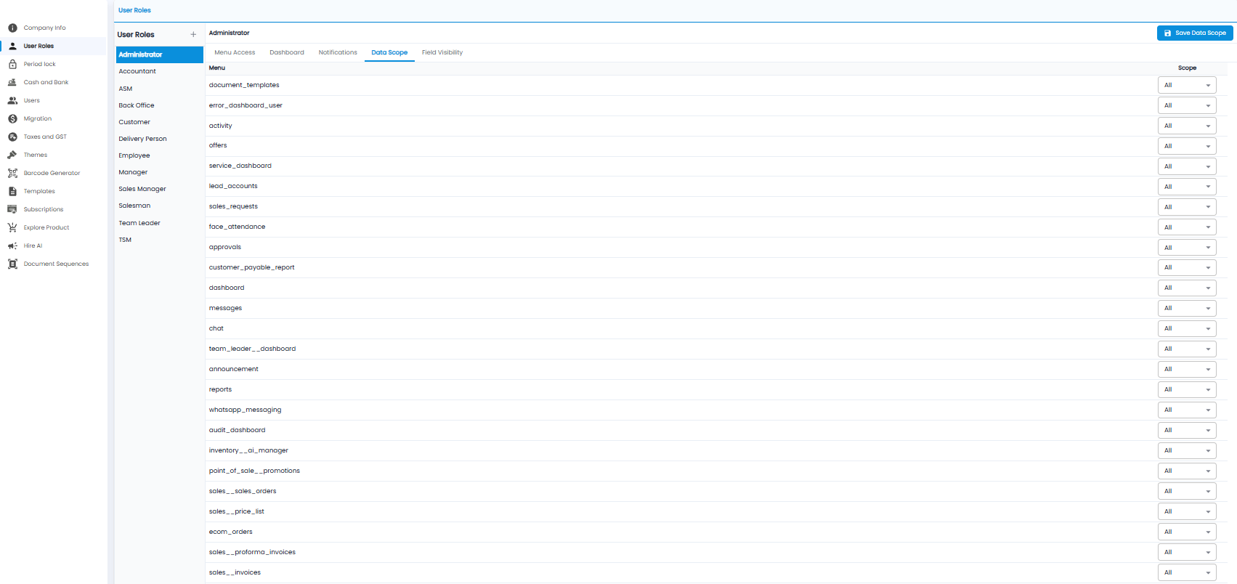This screenshot has width=1237, height=584.
Task: Click the Migration dollar icon
Action: pos(12,118)
